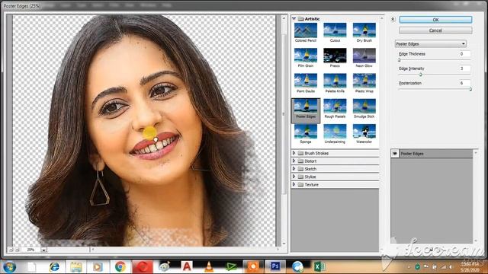Select the Palette Knife filter thumbnail
Image resolution: width=488 pixels, height=274 pixels.
coord(335,81)
